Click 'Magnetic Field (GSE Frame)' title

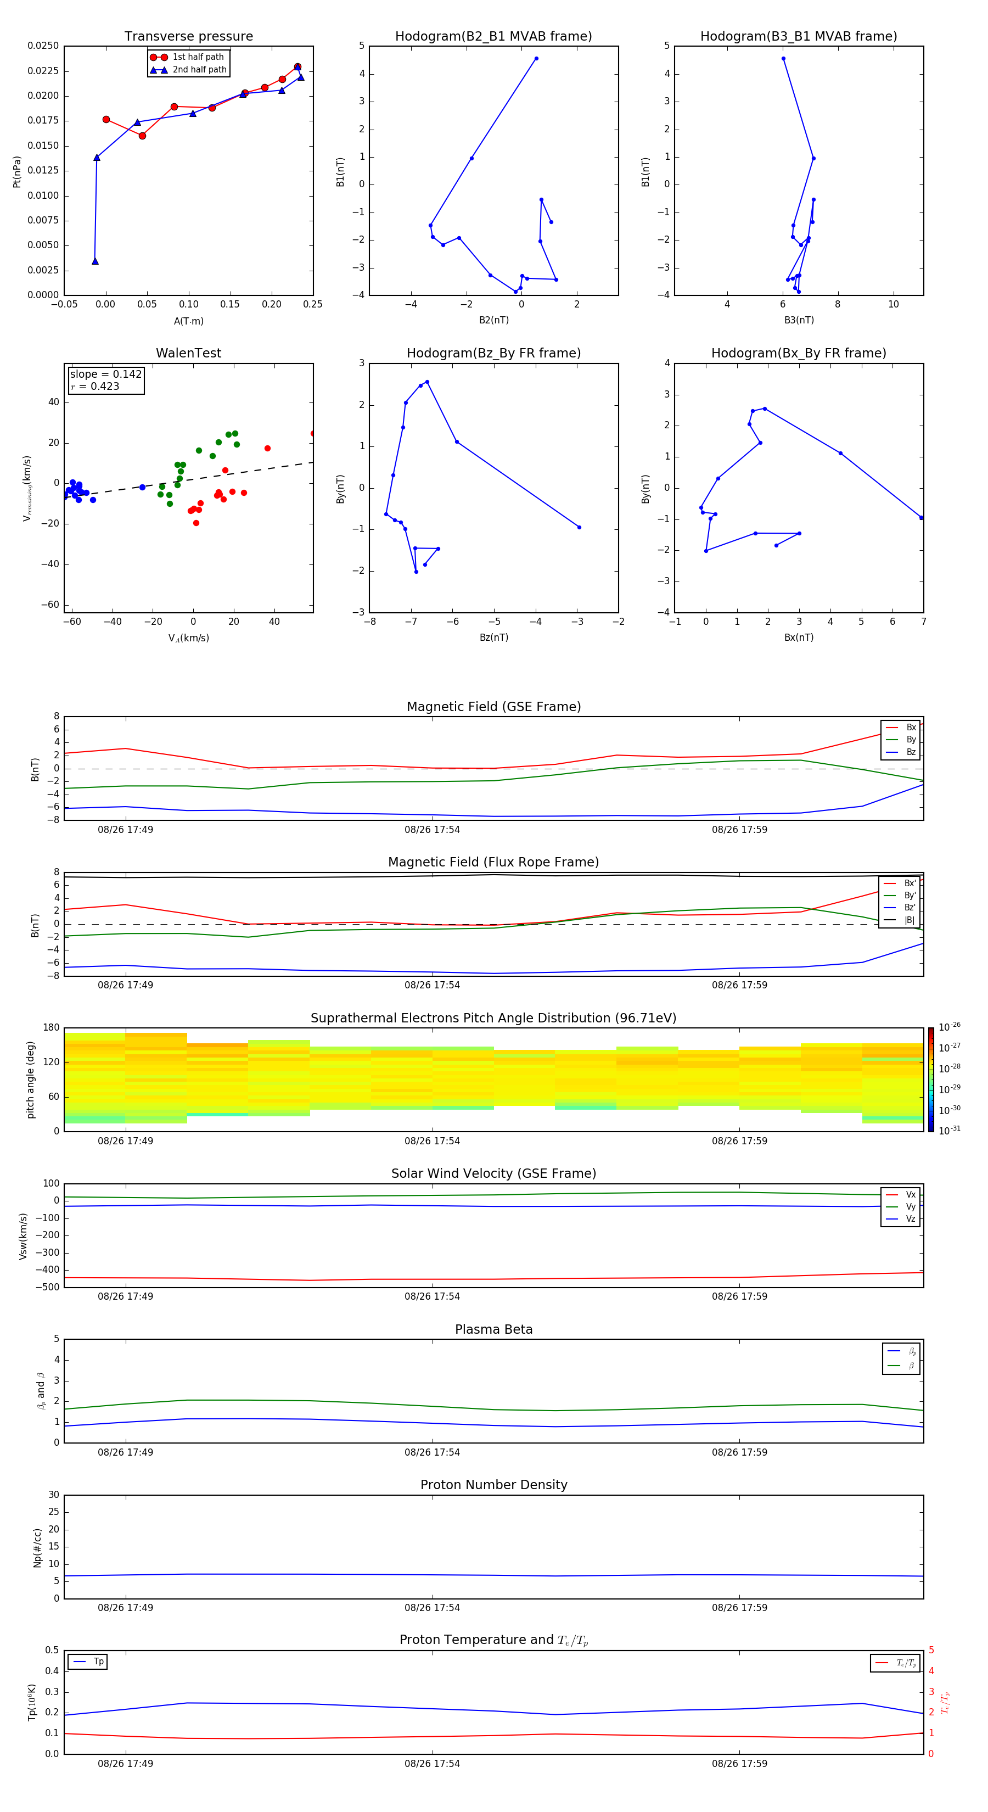point(493,707)
